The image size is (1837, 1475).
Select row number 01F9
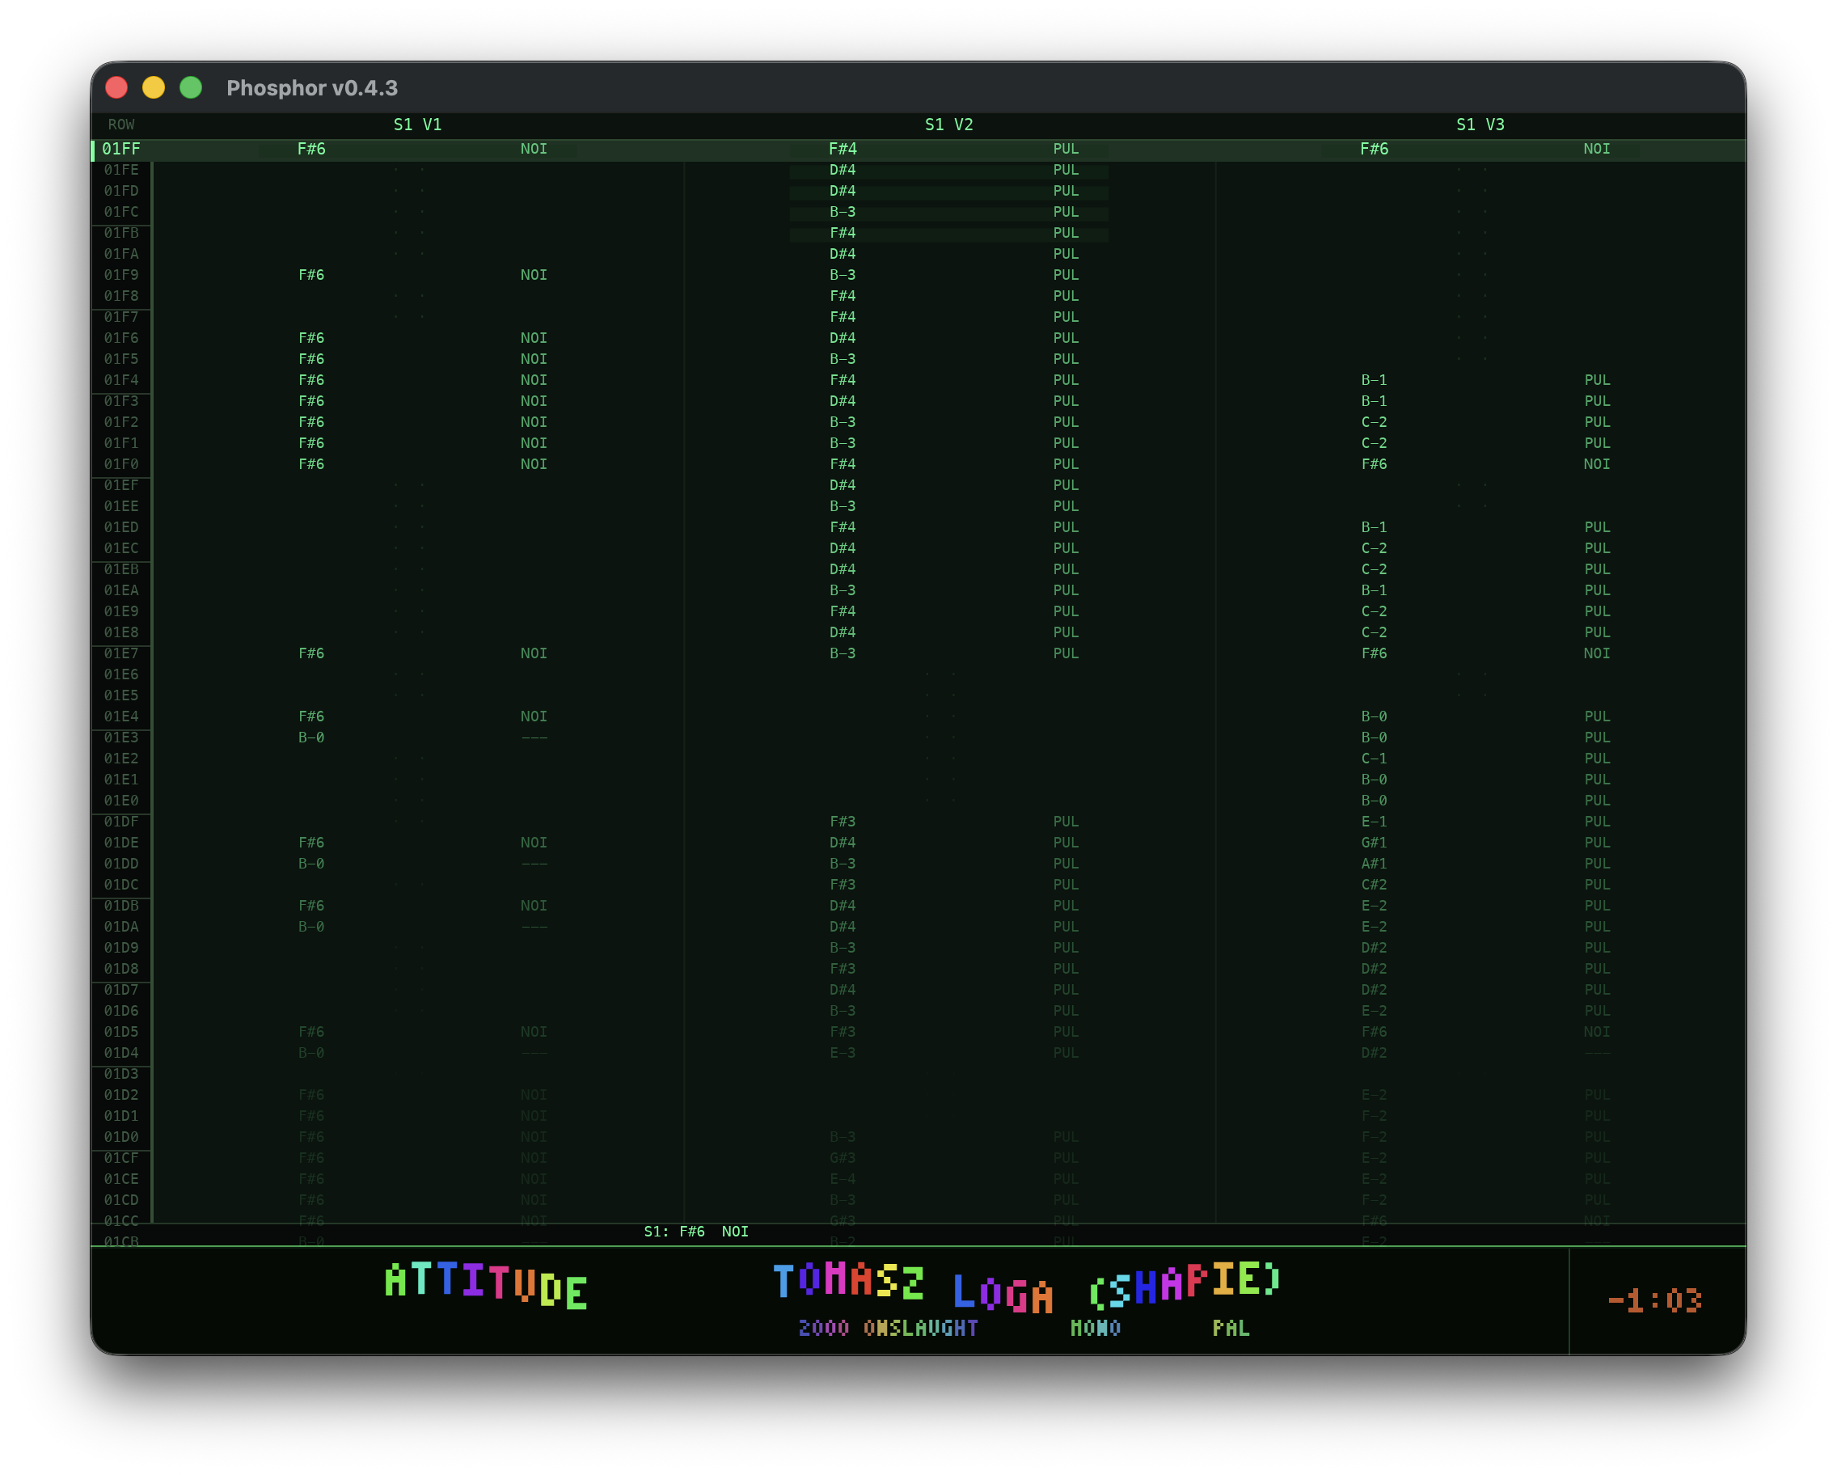tap(121, 275)
